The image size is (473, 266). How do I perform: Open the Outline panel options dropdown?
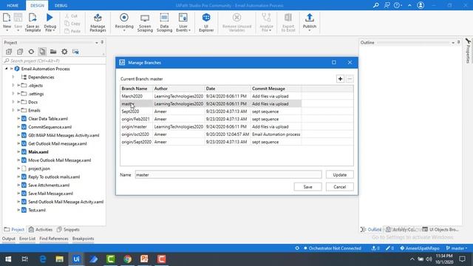453,43
